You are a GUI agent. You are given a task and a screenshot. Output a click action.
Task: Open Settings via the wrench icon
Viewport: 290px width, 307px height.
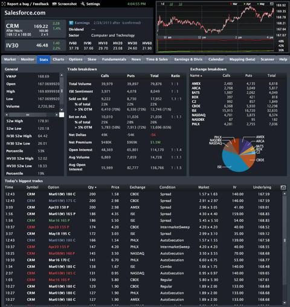83,4
